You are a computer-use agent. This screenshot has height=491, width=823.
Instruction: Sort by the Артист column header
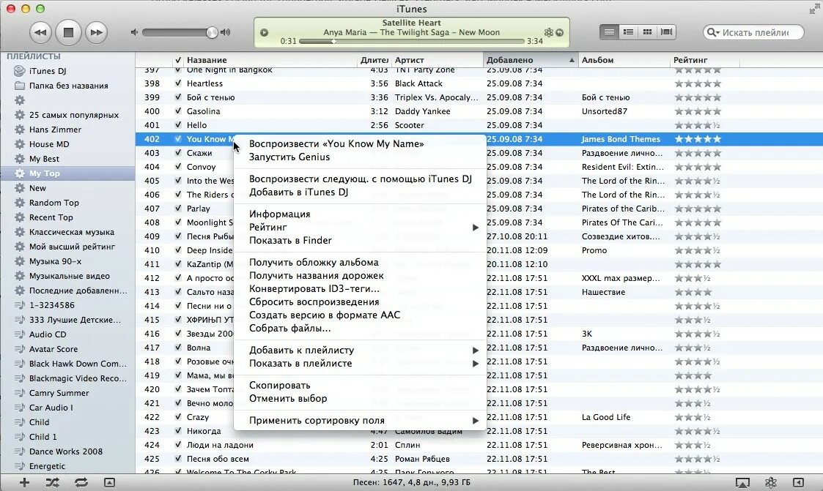click(438, 60)
